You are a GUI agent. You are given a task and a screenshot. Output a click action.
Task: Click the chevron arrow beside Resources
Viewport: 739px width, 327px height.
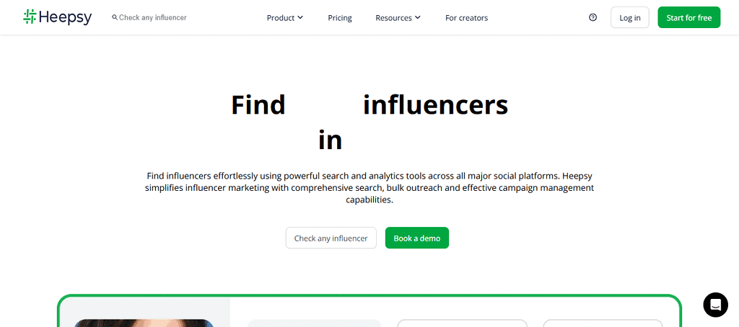418,17
